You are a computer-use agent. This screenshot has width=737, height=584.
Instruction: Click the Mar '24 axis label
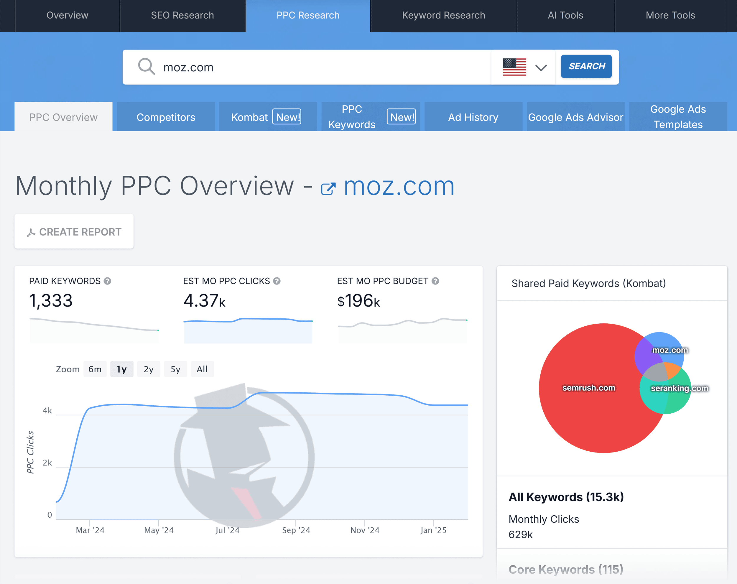tap(90, 530)
